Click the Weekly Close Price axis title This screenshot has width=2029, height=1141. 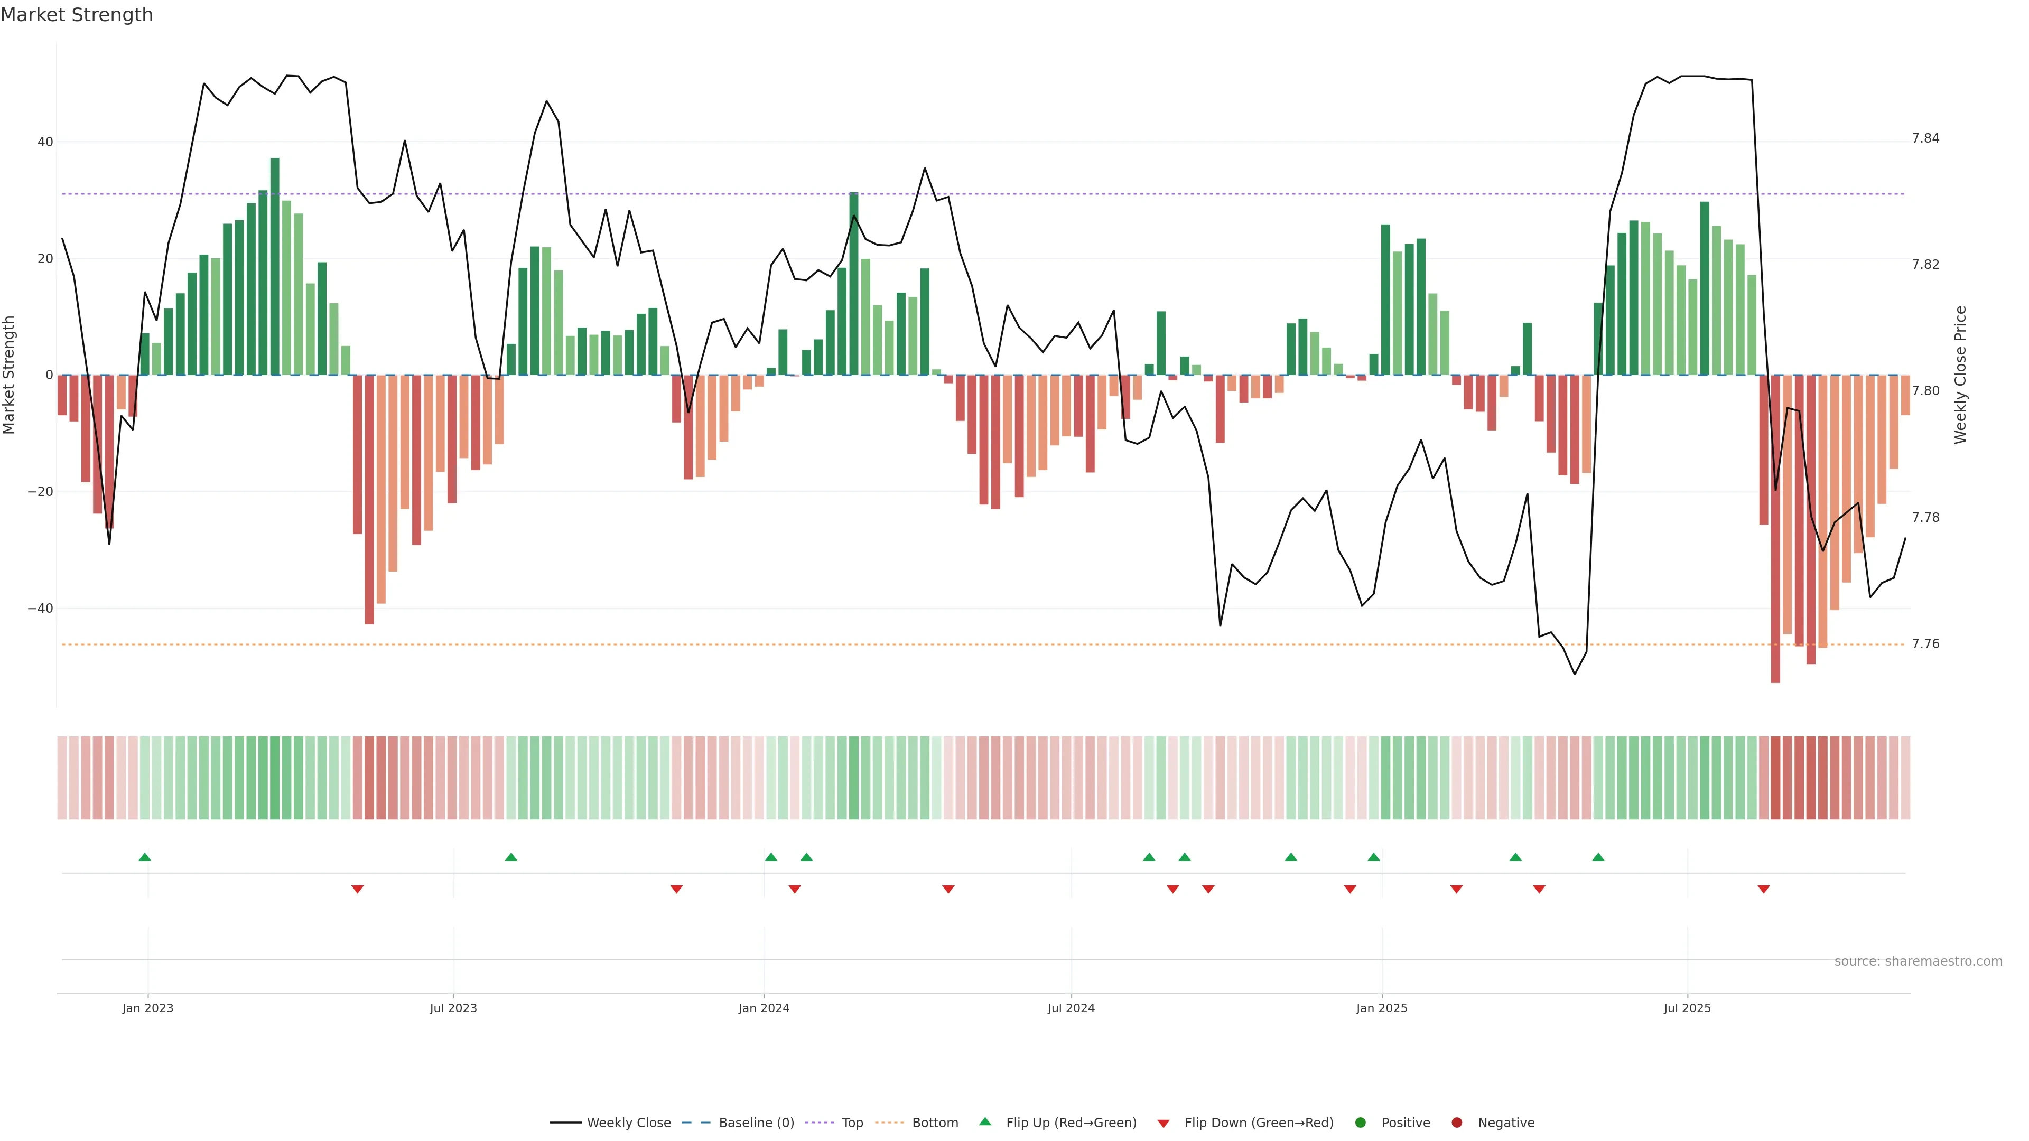(x=1960, y=375)
